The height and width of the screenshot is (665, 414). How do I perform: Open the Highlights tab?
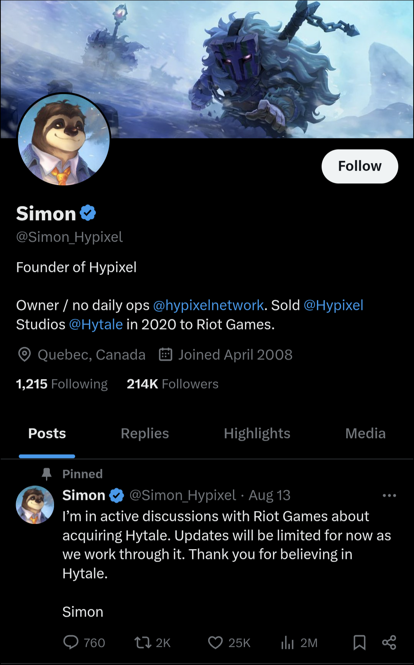click(x=257, y=433)
